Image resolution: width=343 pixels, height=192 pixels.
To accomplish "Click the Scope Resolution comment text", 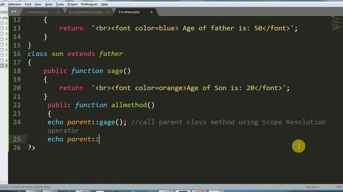I will tap(294, 122).
